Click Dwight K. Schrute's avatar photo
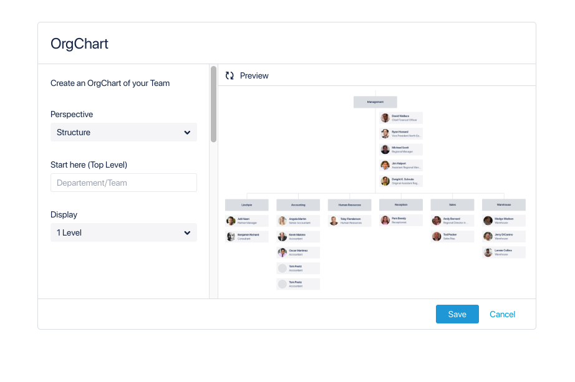The height and width of the screenshot is (382, 575). (x=385, y=181)
